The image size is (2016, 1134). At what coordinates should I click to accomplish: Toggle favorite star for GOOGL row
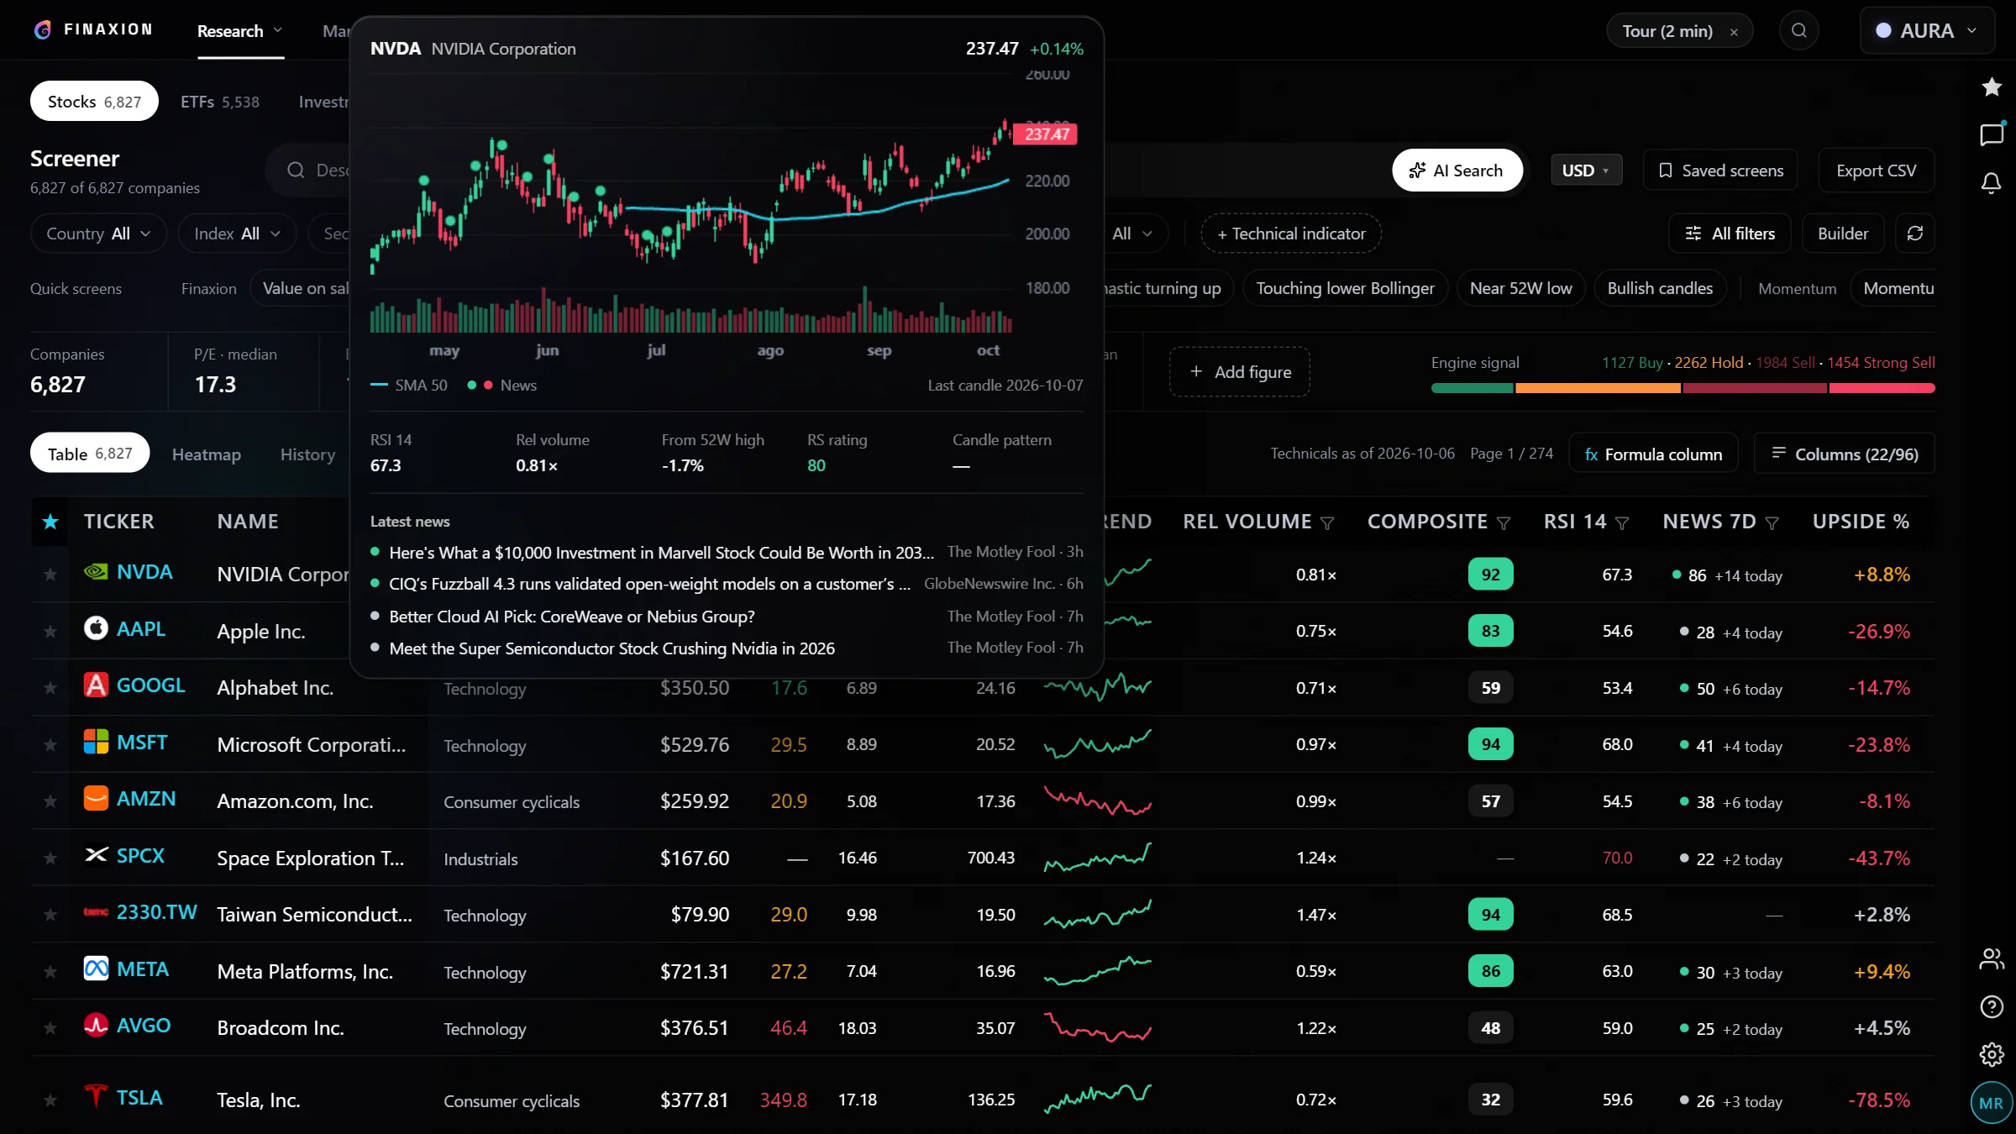pos(50,688)
